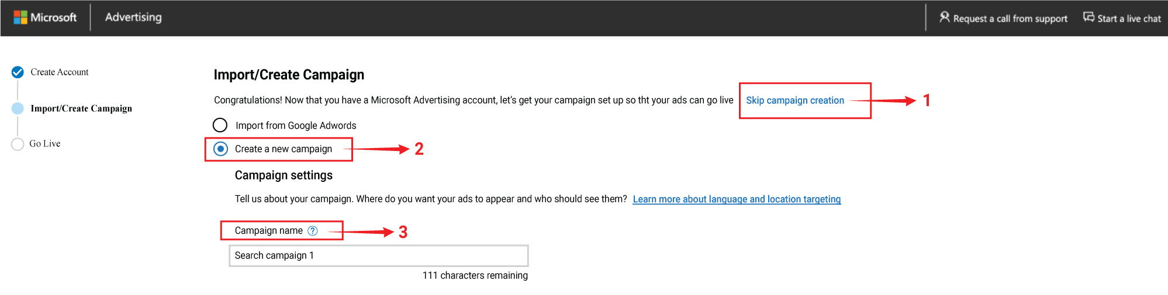Select the Import from Google Adwords radio
1168x295 pixels.
220,125
